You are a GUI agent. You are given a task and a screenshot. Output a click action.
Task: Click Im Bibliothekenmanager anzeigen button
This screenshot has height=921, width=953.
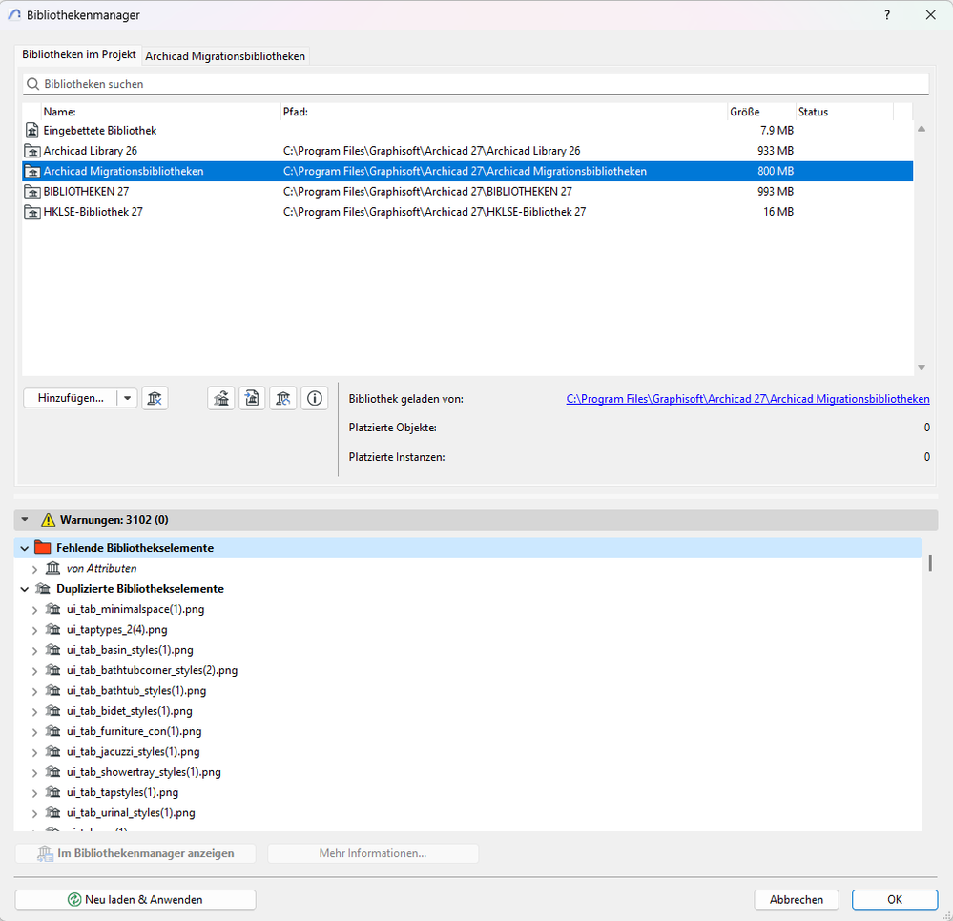[135, 853]
